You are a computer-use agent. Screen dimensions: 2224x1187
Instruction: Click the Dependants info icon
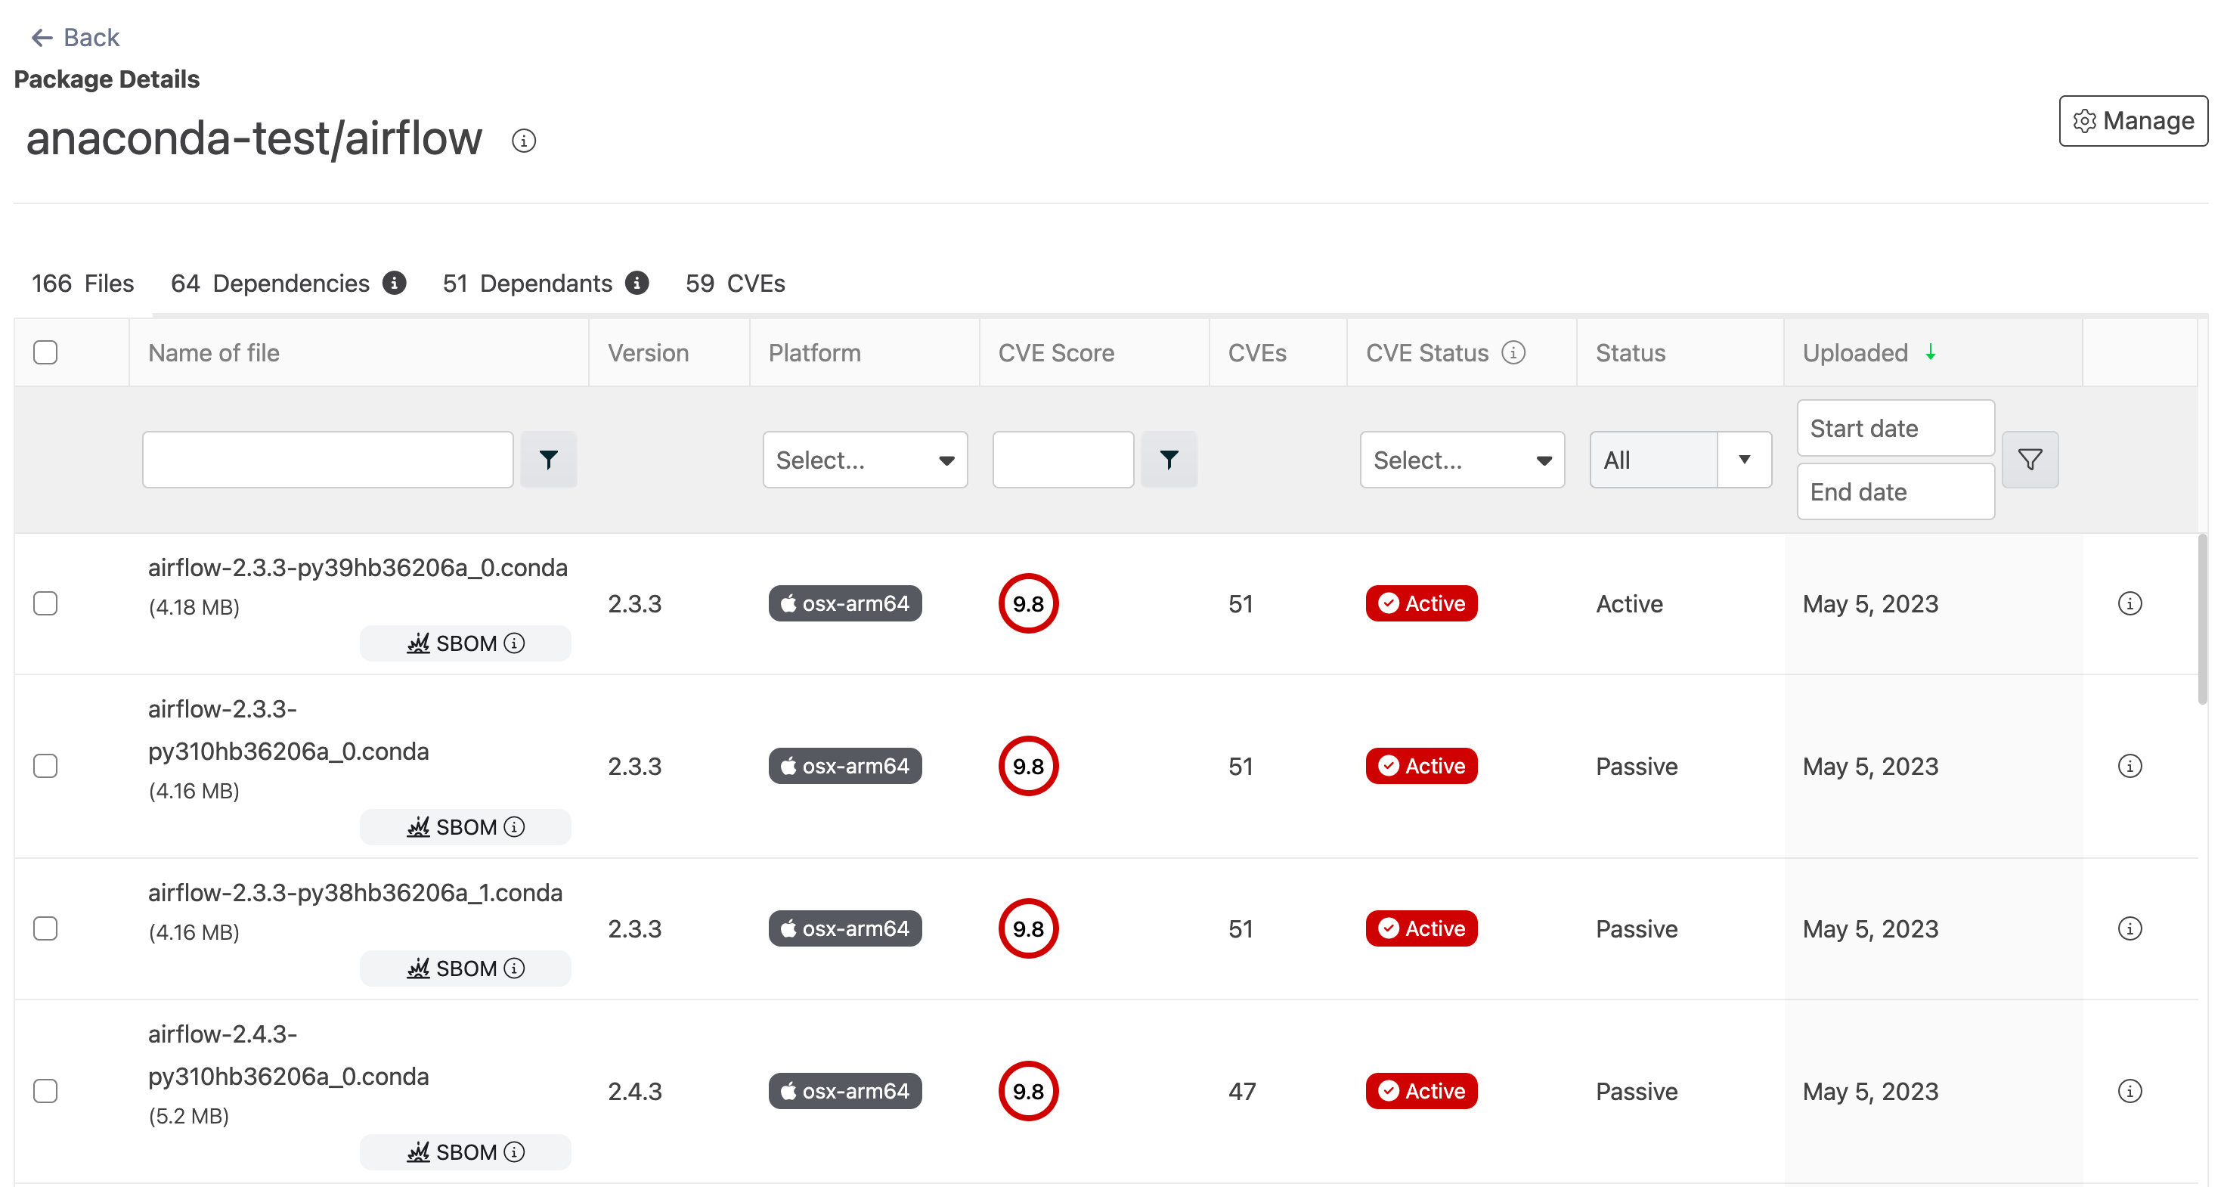tap(637, 284)
